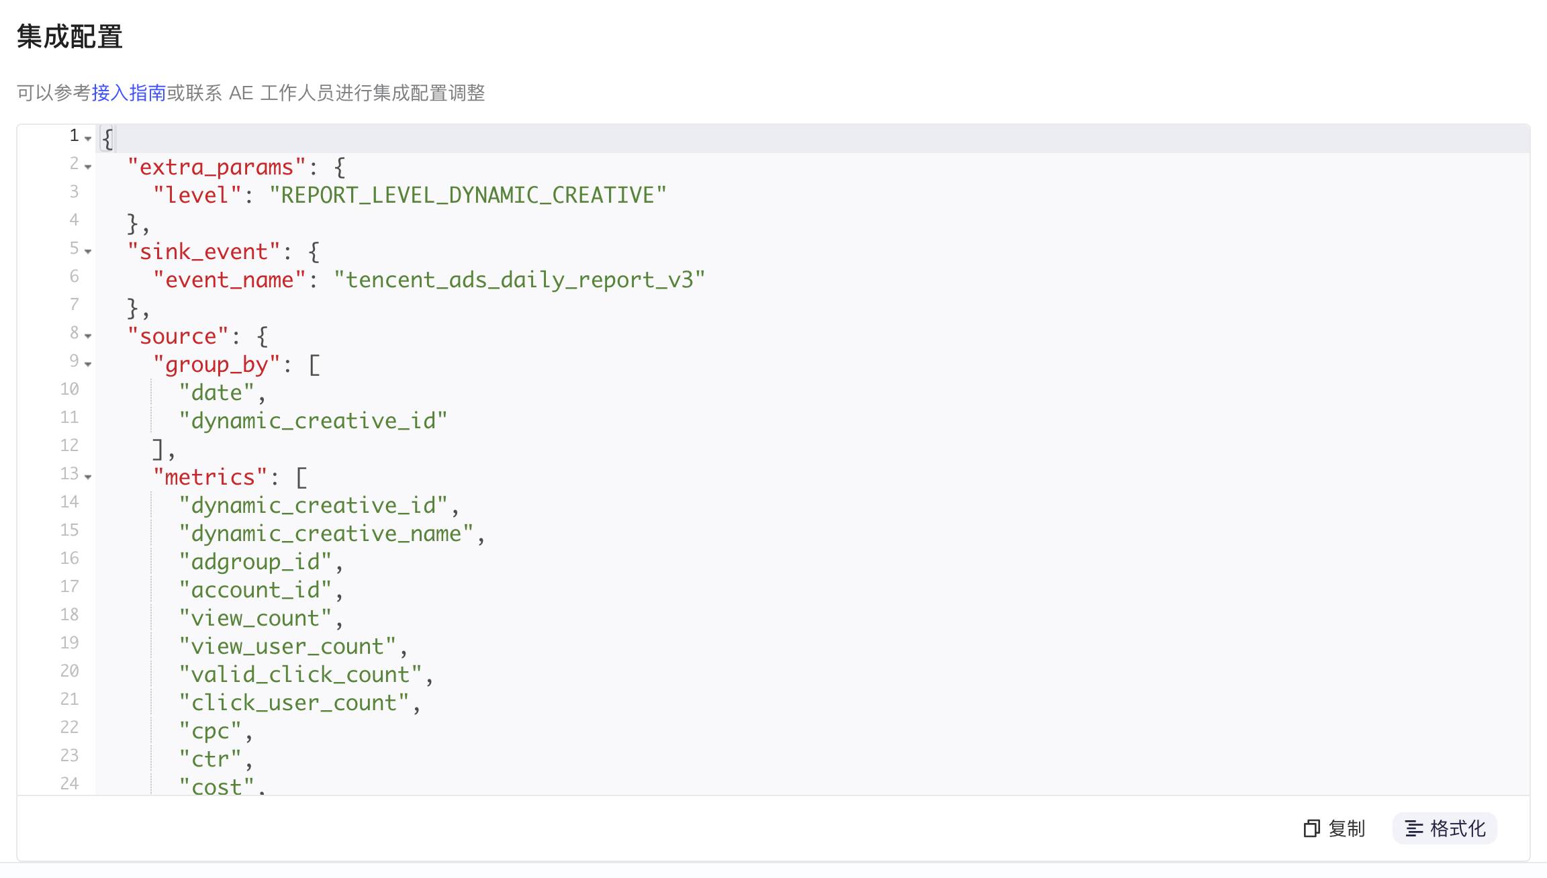Click the "date" entry on line 10
Viewport: 1547px width, 878px height.
click(x=216, y=392)
